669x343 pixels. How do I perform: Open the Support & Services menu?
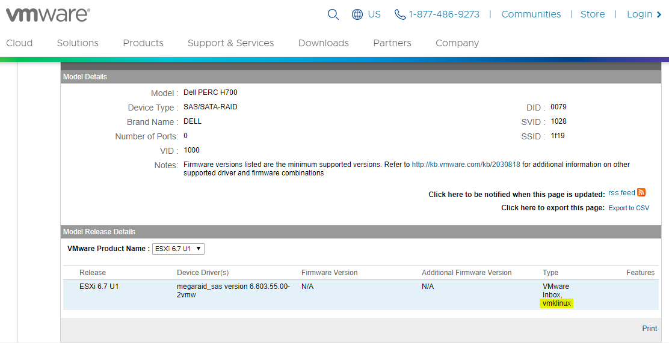(x=231, y=43)
